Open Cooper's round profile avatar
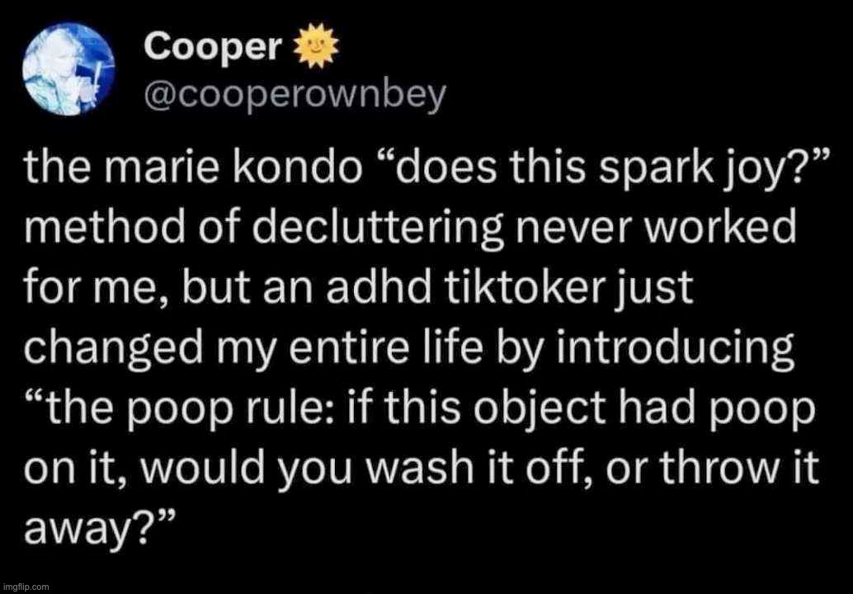 point(69,69)
